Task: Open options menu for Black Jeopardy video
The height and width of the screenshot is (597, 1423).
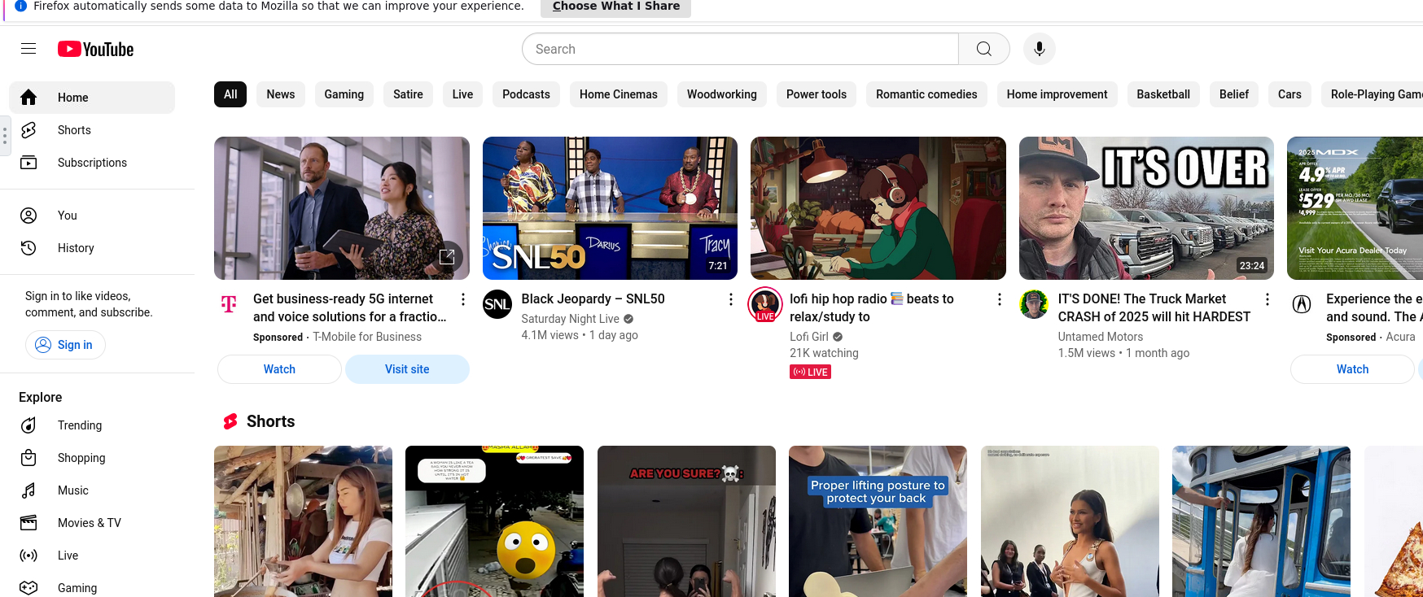Action: [x=730, y=299]
